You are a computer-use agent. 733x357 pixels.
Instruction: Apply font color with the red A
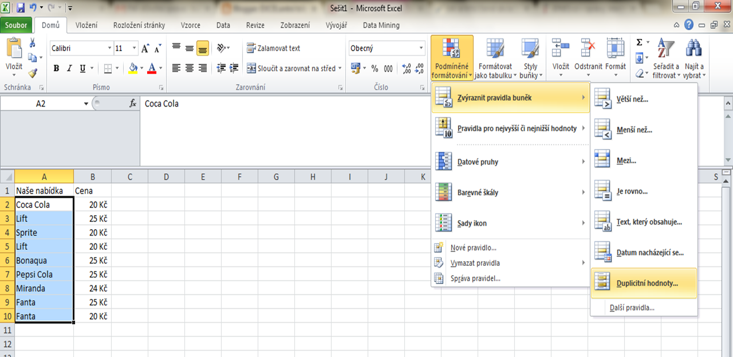(152, 68)
